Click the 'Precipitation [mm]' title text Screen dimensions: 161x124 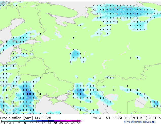(17, 118)
